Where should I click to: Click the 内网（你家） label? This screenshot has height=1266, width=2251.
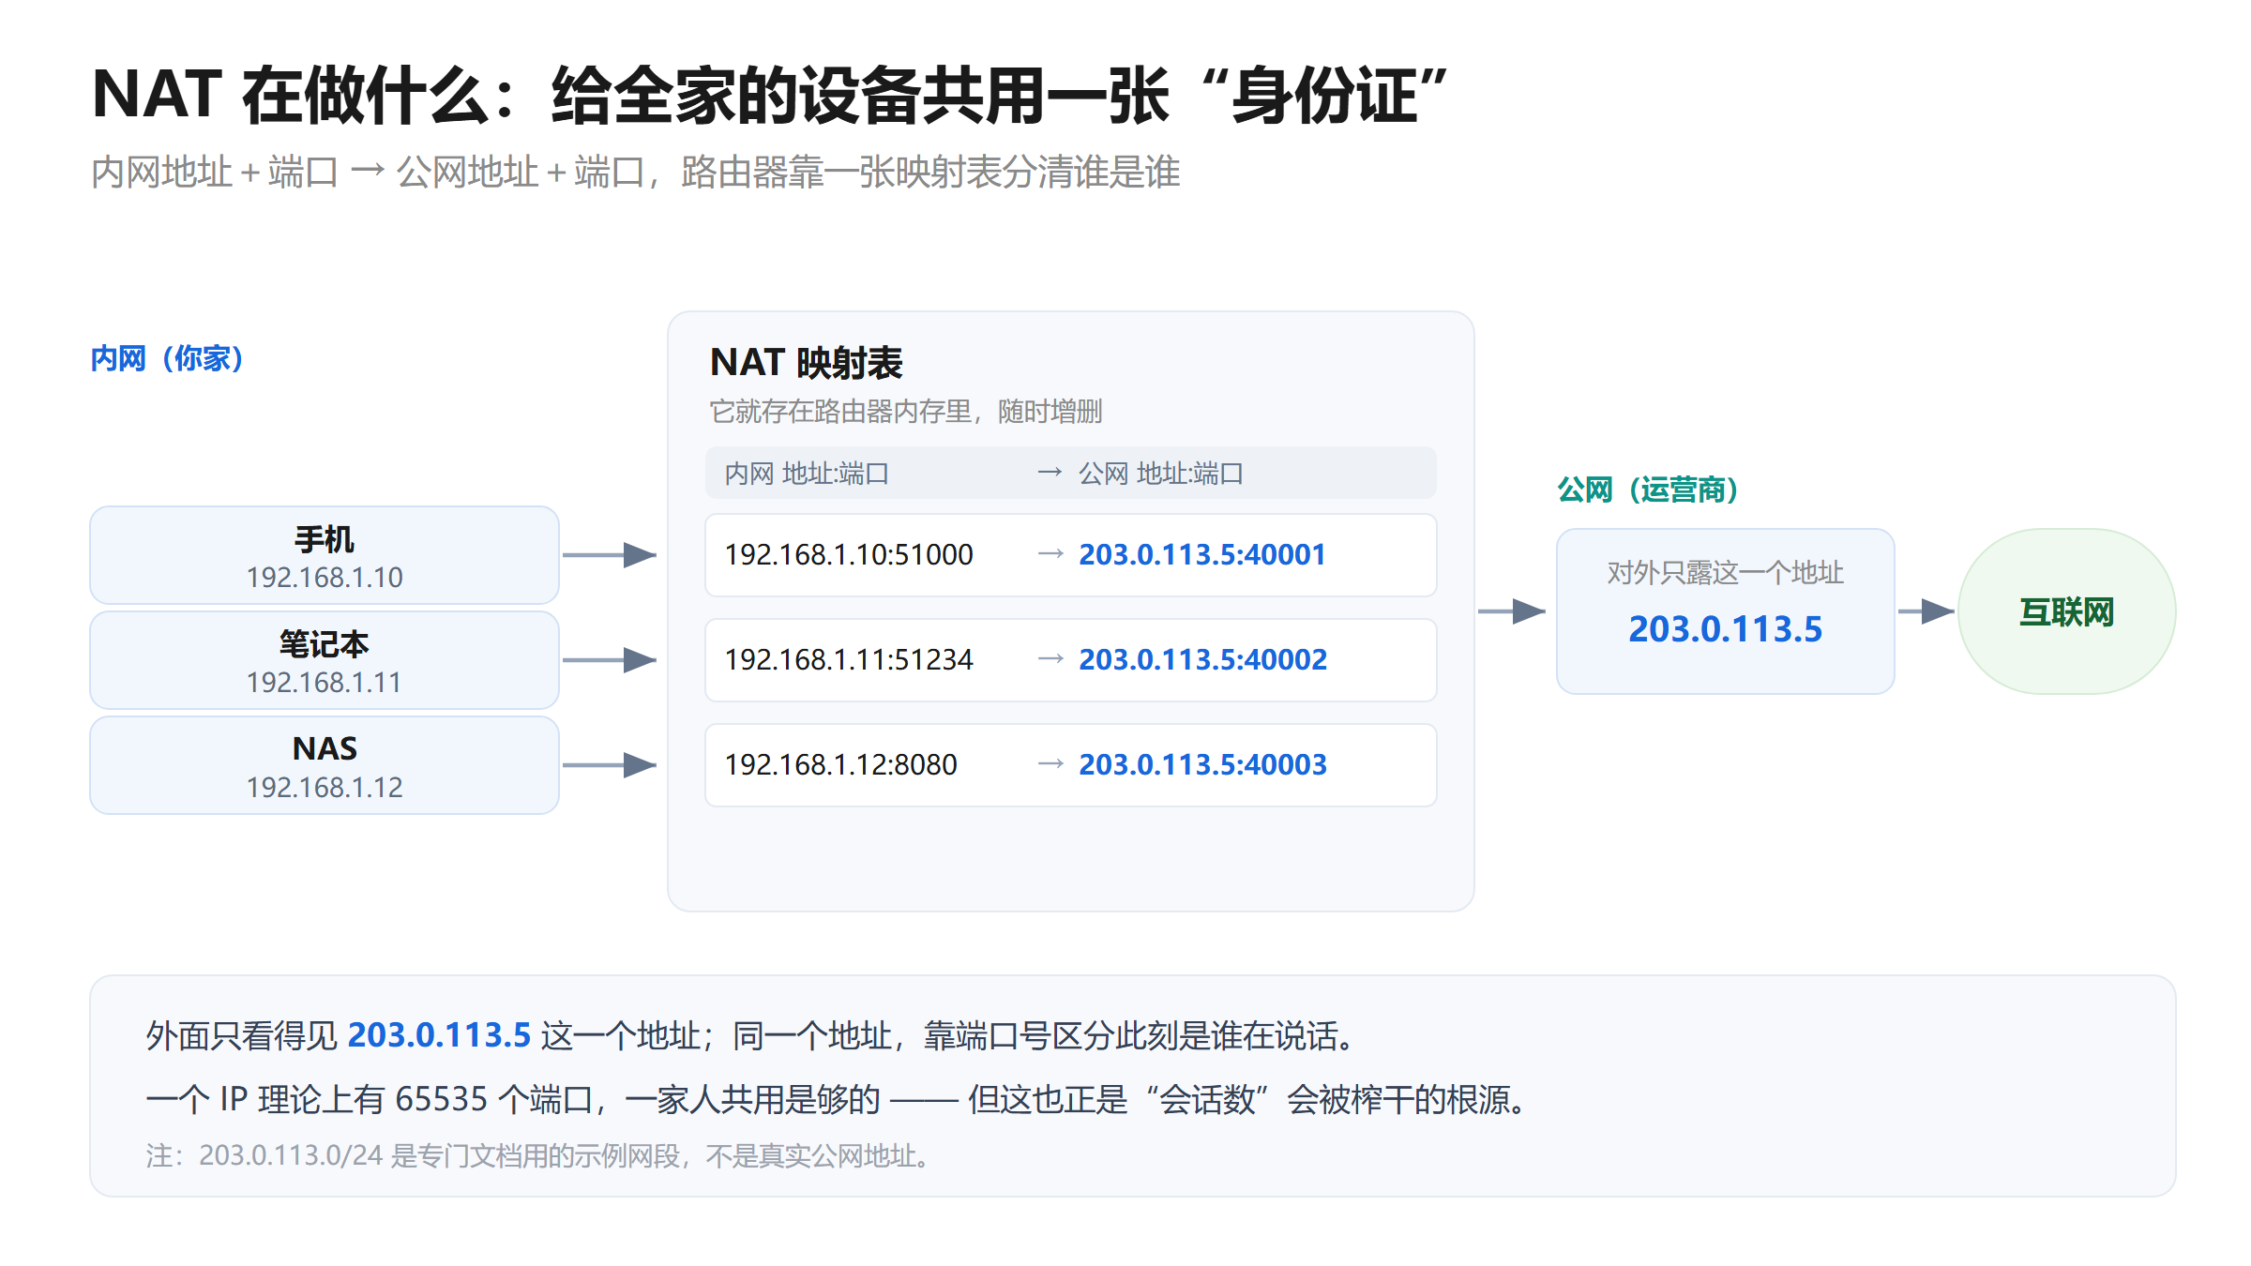[x=167, y=358]
